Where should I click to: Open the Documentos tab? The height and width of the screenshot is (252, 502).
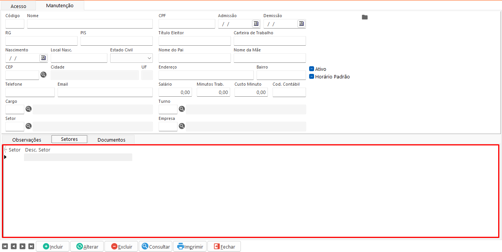(111, 140)
